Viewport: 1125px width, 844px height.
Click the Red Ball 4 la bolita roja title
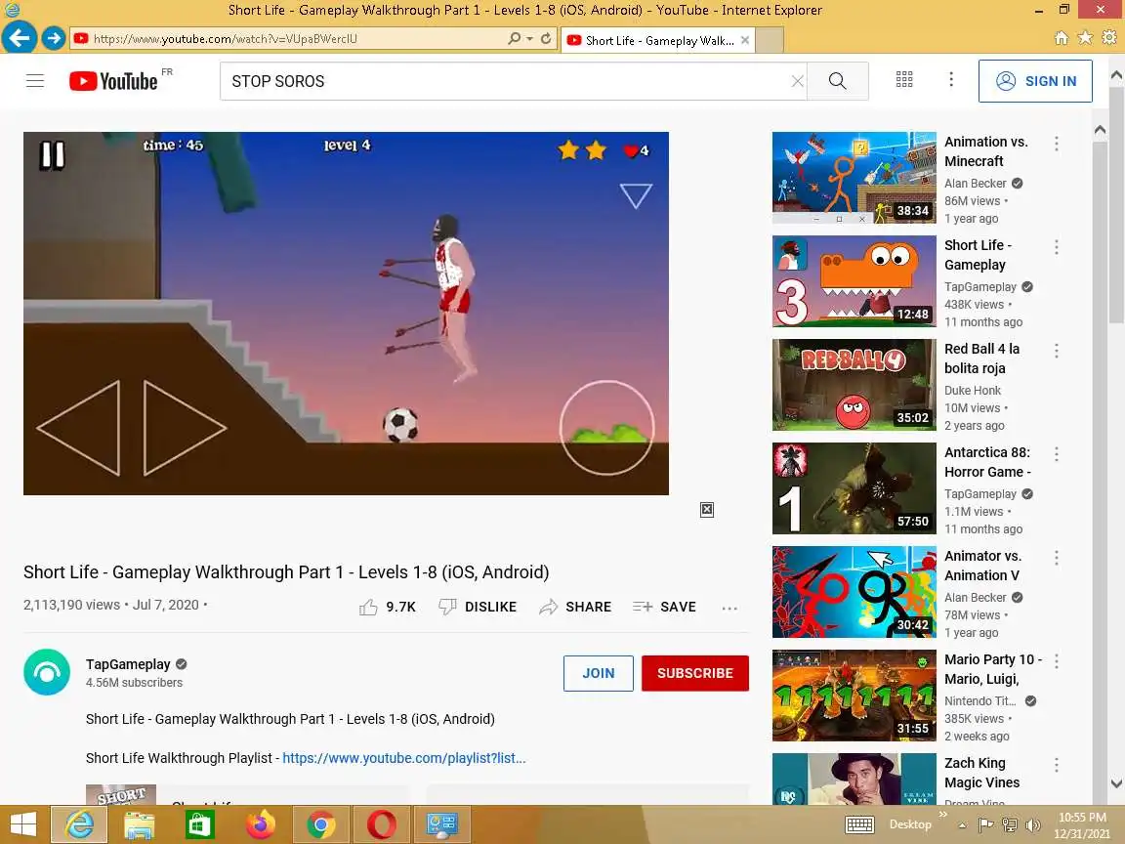pyautogui.click(x=981, y=359)
